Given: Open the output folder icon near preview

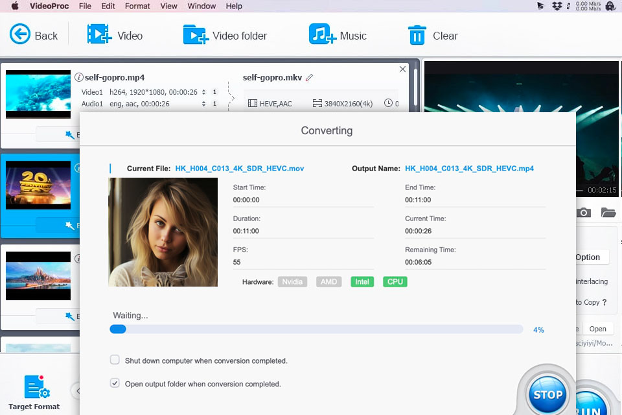Looking at the screenshot, I should 608,213.
